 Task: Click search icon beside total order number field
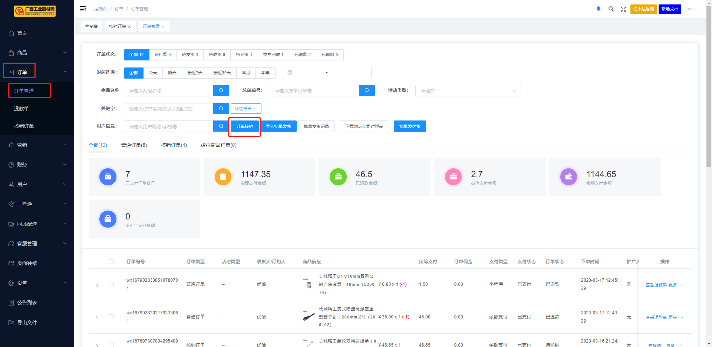(x=367, y=90)
